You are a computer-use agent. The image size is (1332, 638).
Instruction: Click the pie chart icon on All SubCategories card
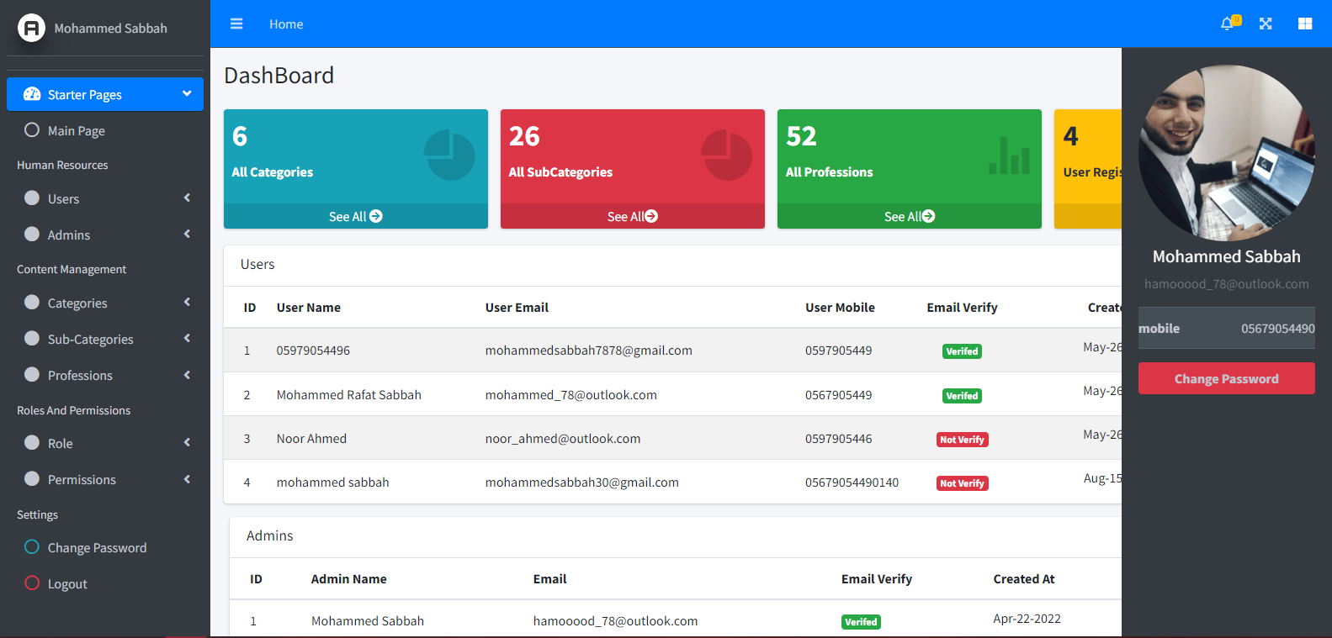[x=726, y=155]
